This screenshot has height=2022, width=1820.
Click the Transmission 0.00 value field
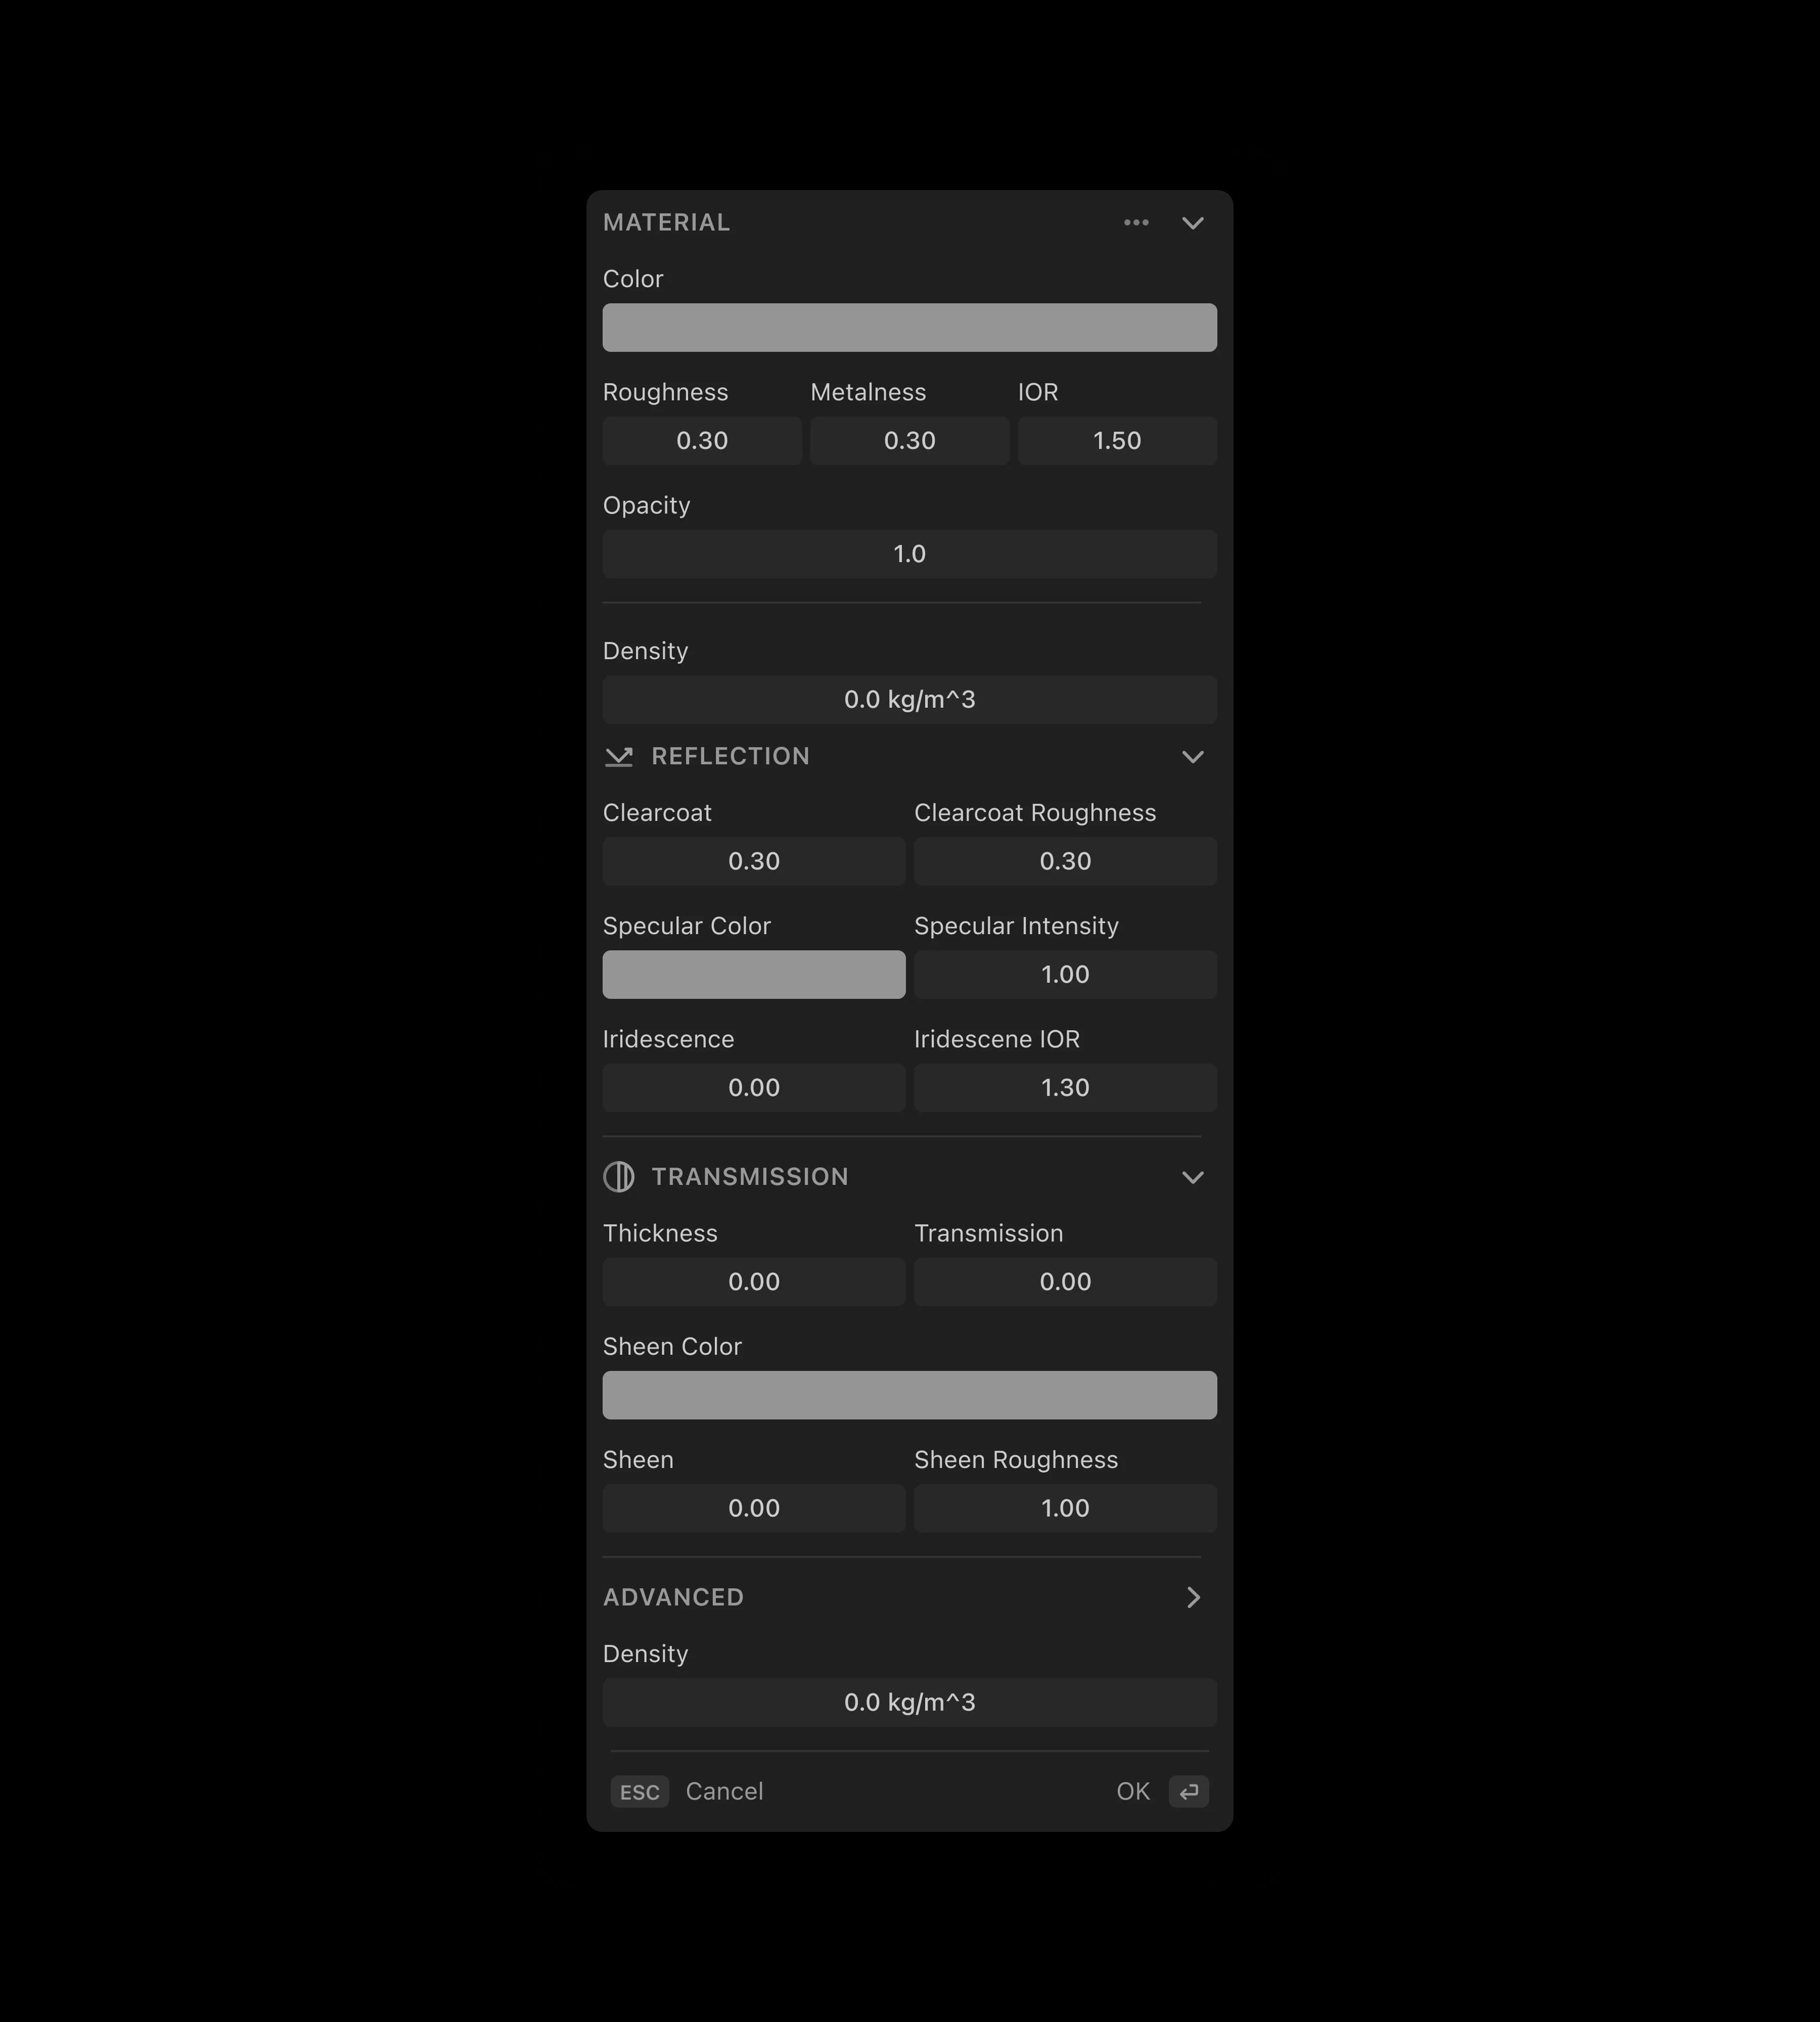pos(1065,1282)
